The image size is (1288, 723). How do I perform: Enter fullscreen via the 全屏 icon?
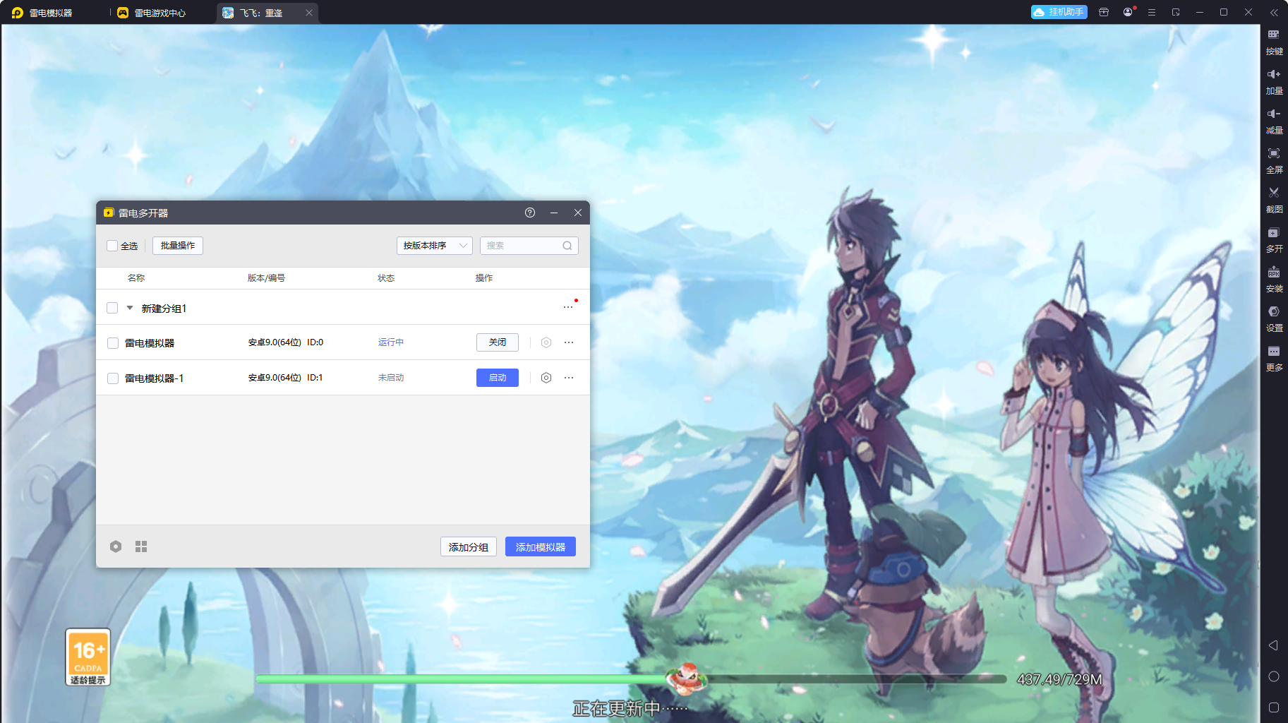click(1274, 160)
